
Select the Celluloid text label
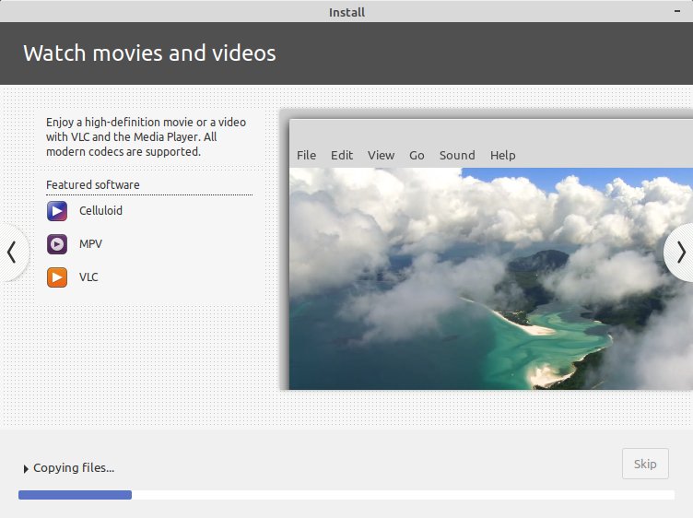(100, 211)
